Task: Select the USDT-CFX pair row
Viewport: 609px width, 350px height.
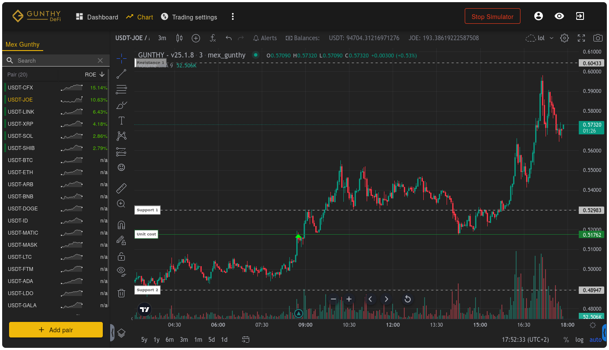Action: tap(56, 87)
